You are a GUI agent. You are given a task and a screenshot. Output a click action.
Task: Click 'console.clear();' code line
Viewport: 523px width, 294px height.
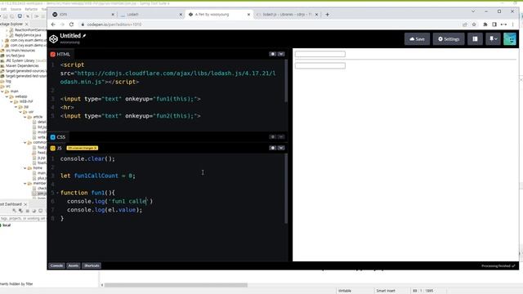coord(87,158)
